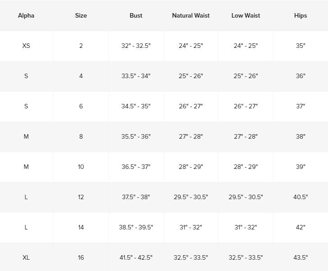The image size is (328, 271).
Task: Select size 10 cell
Action: click(x=81, y=167)
